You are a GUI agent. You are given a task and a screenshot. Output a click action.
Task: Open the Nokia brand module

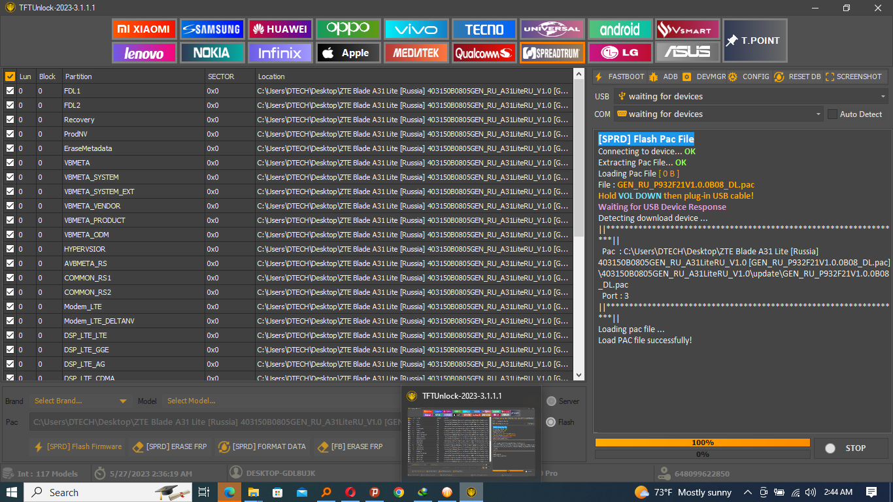coord(212,53)
